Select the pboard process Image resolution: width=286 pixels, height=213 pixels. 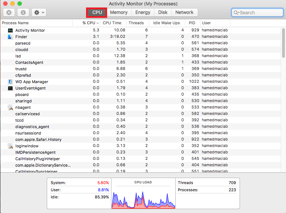[22, 95]
